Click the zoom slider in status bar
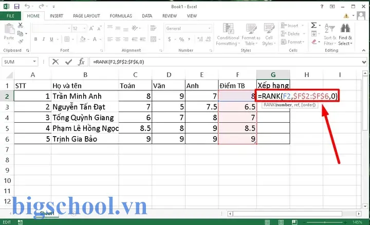This screenshot has height=225, width=370. click(x=325, y=222)
